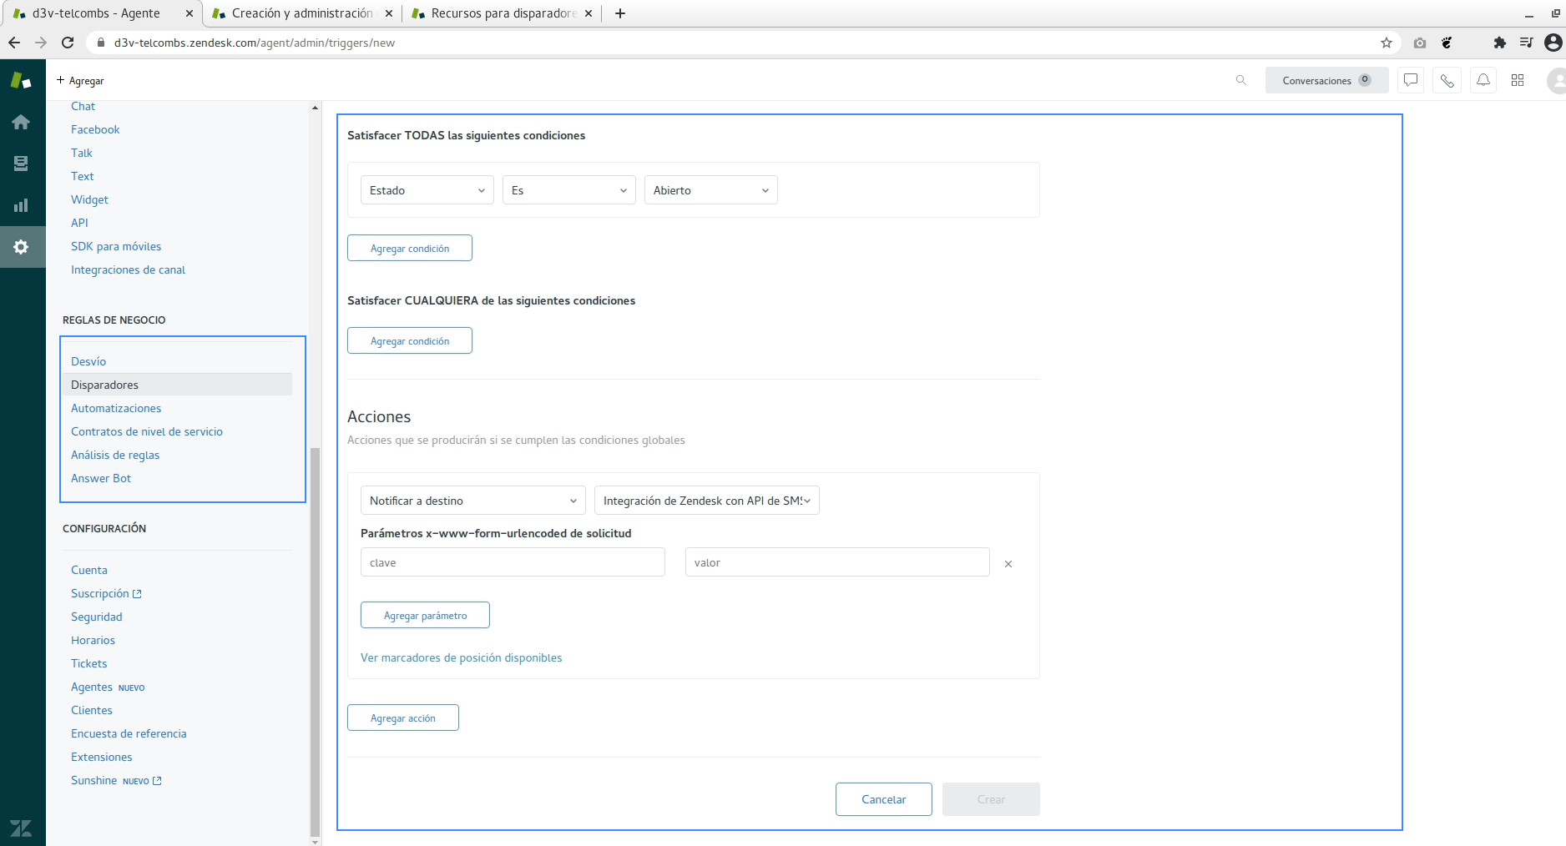Go back with browser back arrow
The image size is (1566, 846).
click(14, 43)
